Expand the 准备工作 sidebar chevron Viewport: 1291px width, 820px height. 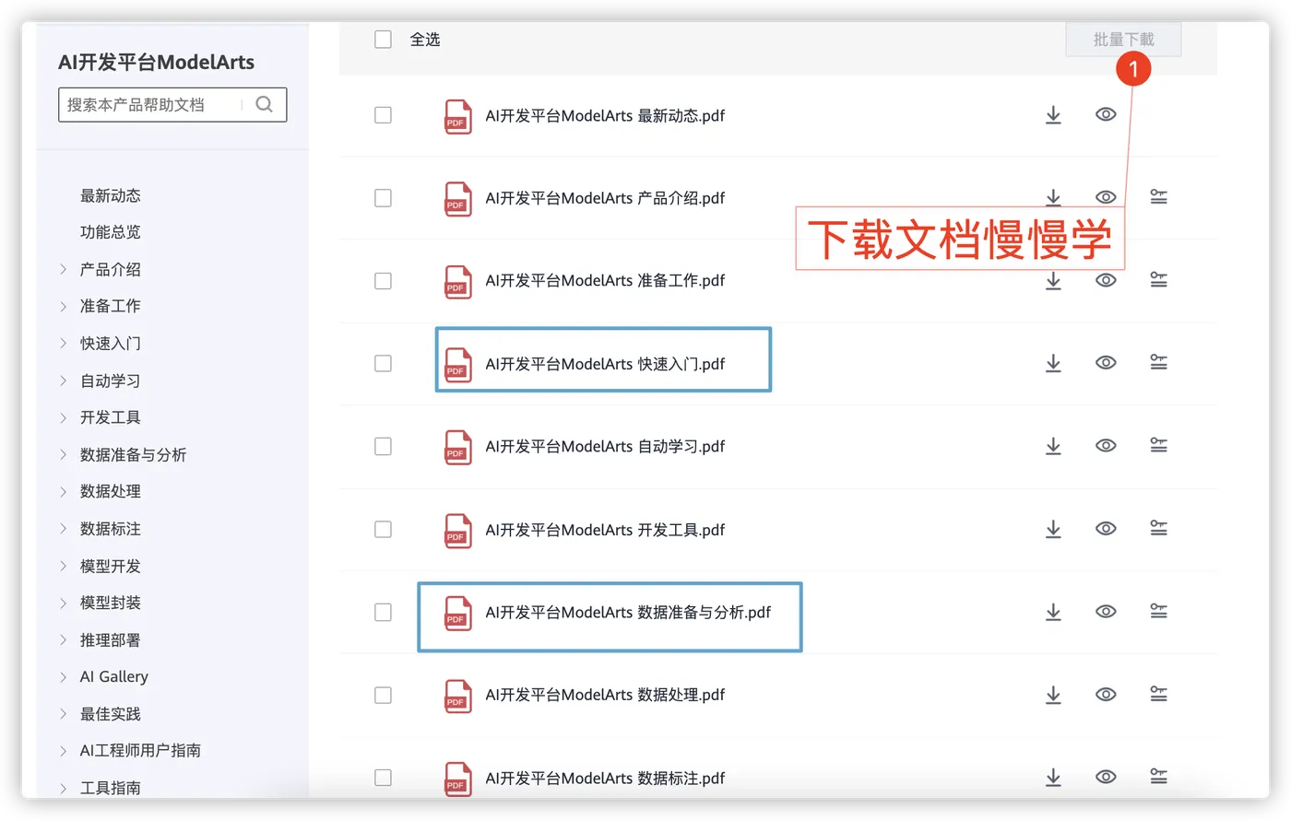pyautogui.click(x=63, y=306)
